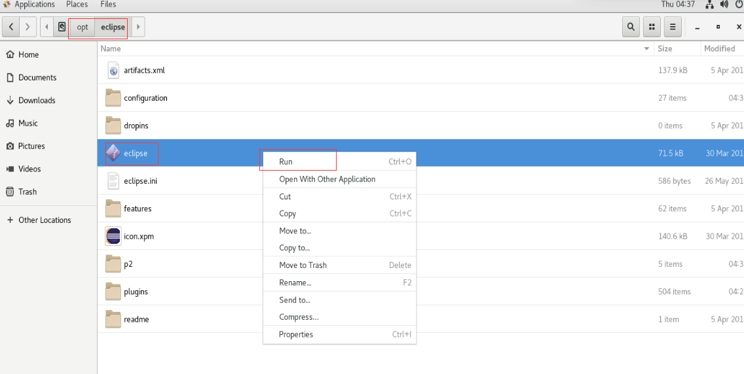This screenshot has width=744, height=374.
Task: Select the plugins folder name
Action: pos(136,291)
